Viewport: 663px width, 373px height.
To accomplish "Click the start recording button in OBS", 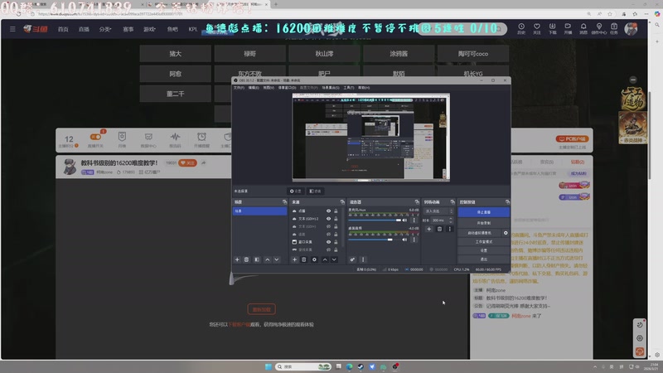I will [x=484, y=223].
